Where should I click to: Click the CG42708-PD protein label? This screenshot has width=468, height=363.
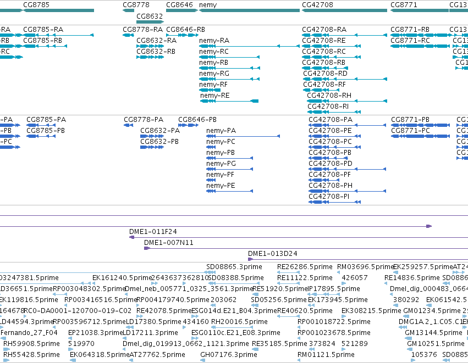[331, 164]
